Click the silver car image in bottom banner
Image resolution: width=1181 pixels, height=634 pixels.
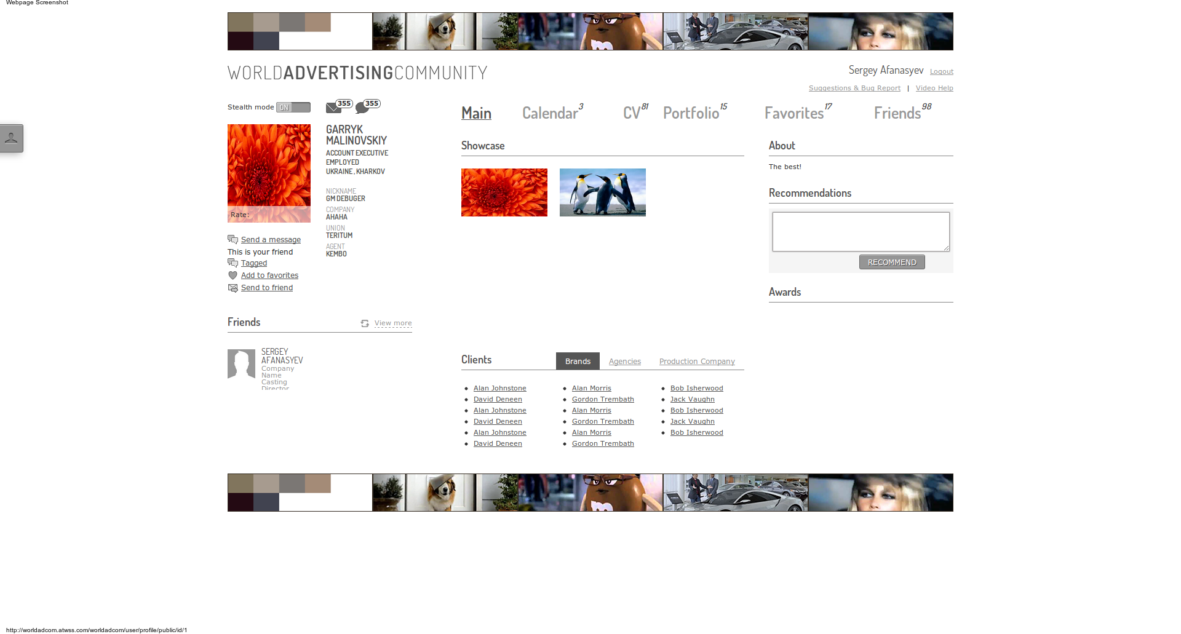736,493
